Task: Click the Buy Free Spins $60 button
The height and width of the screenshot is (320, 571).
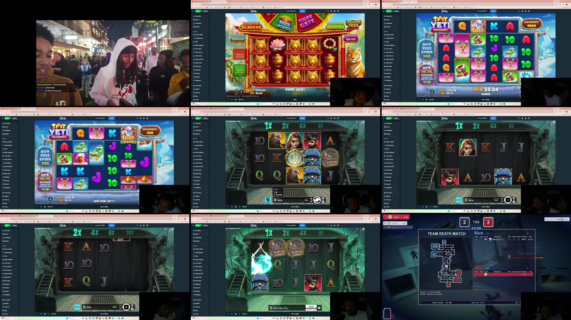Action: coord(45,158)
